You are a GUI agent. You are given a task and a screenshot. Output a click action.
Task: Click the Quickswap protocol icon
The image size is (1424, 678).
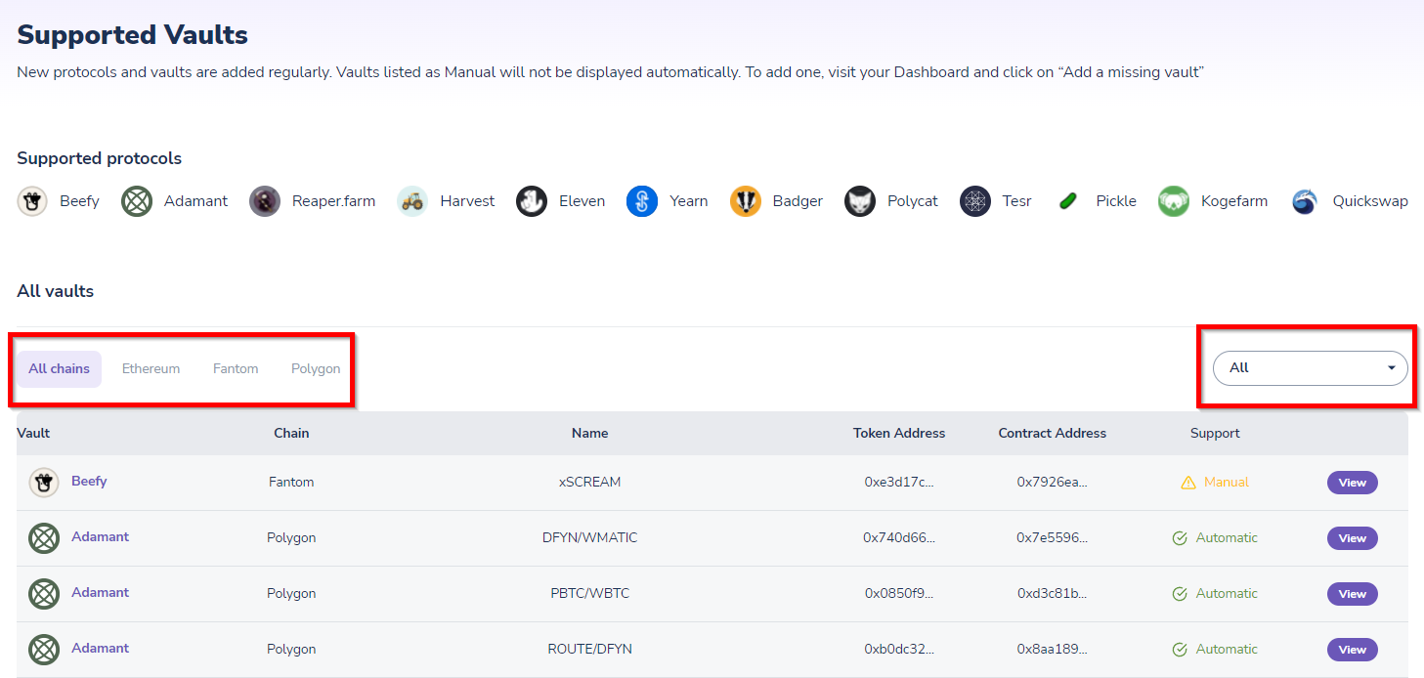(x=1305, y=201)
